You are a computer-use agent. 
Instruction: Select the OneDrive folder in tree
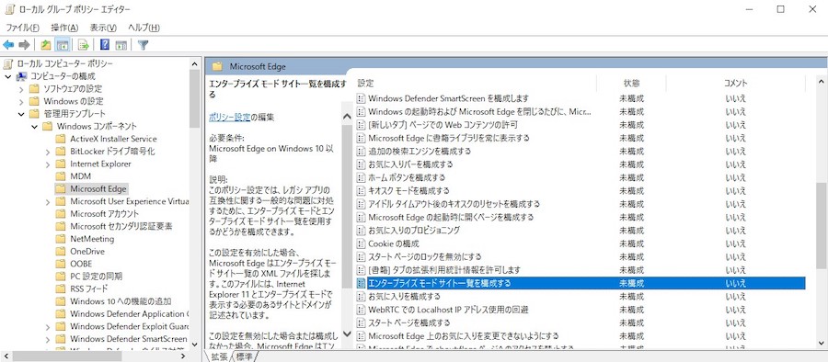87,251
